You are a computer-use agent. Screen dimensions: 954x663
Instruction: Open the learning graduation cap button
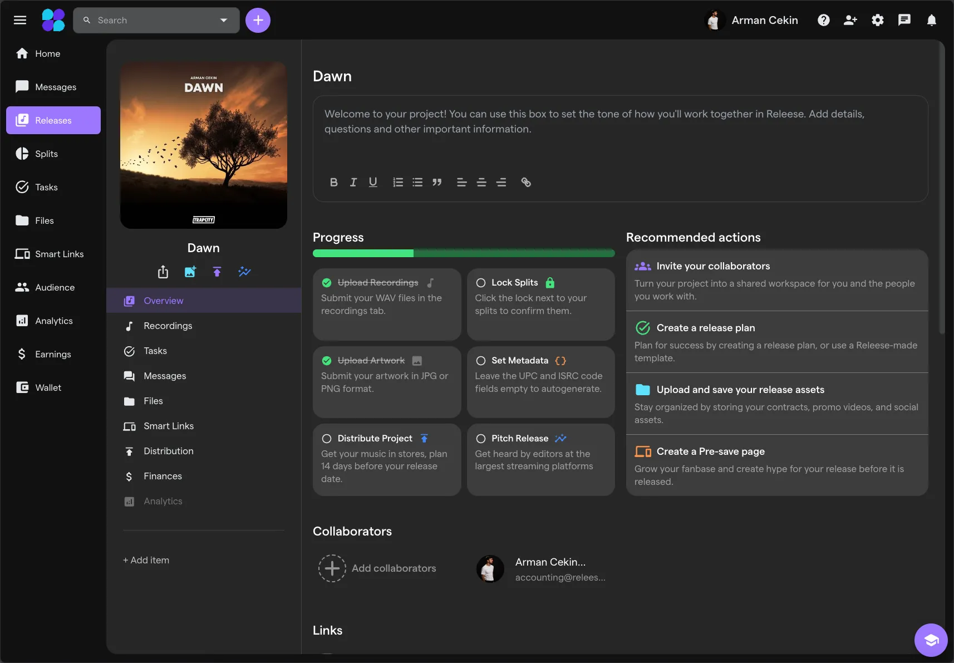coord(931,640)
